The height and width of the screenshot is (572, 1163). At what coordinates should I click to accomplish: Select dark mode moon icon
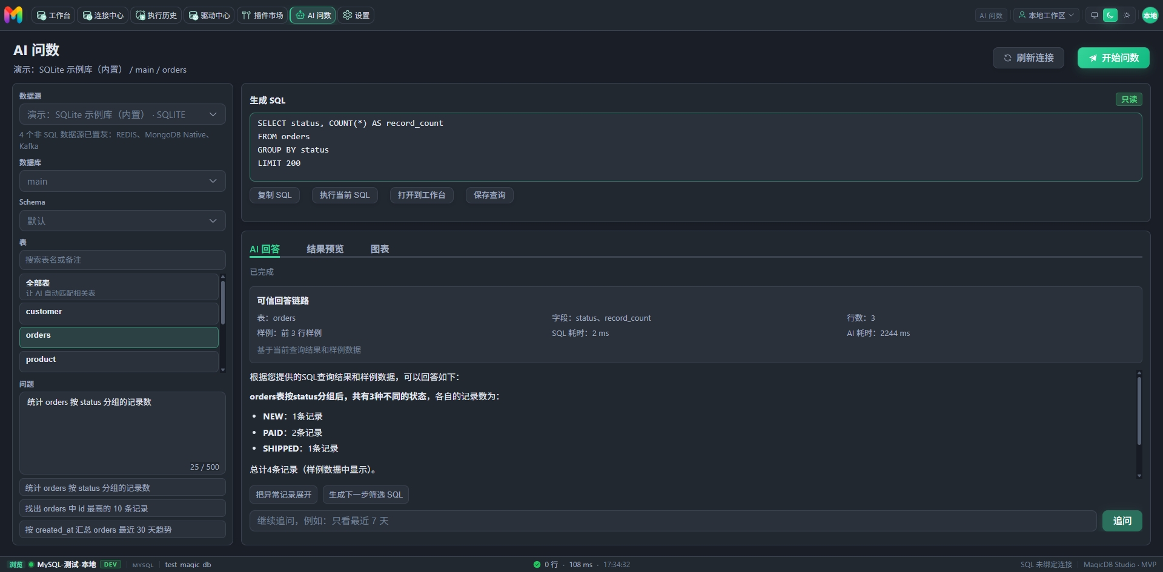click(1110, 16)
